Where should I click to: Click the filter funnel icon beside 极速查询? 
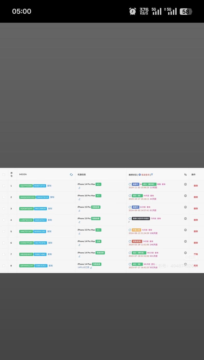[152, 175]
